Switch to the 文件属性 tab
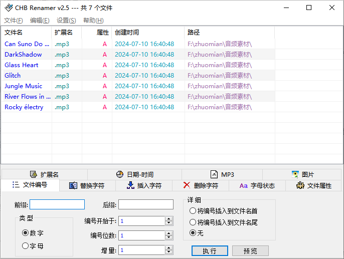 (314, 185)
